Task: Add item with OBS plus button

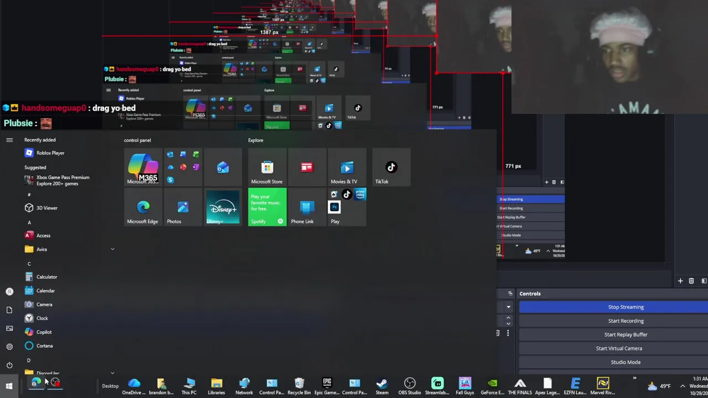Action: click(x=680, y=281)
